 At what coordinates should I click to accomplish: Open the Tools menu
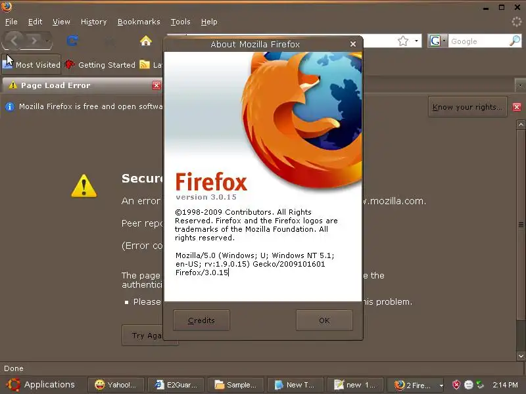pyautogui.click(x=180, y=22)
